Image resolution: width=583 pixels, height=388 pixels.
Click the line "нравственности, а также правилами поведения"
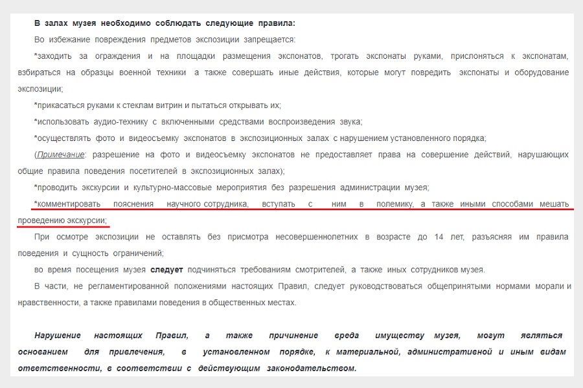(155, 302)
